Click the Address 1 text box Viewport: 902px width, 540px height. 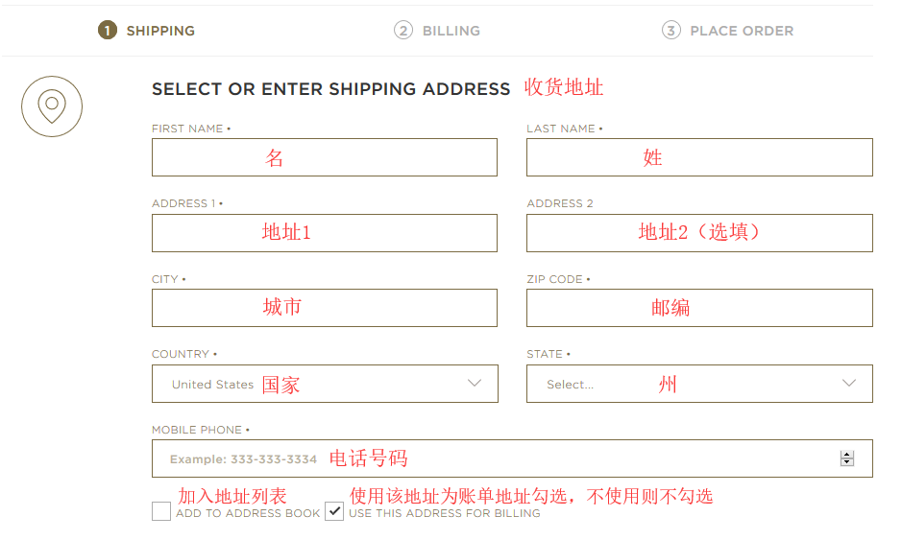tap(325, 233)
